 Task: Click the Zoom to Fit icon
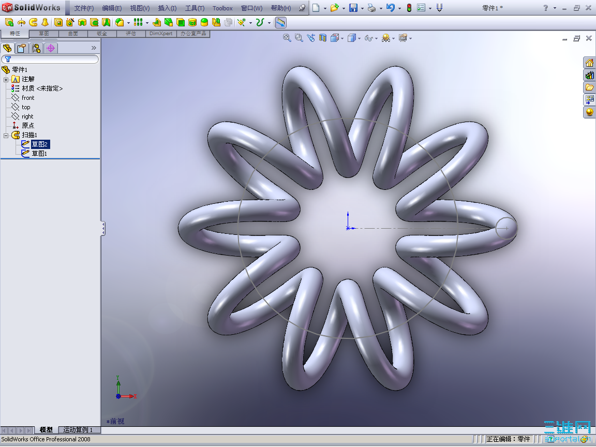[x=287, y=38]
